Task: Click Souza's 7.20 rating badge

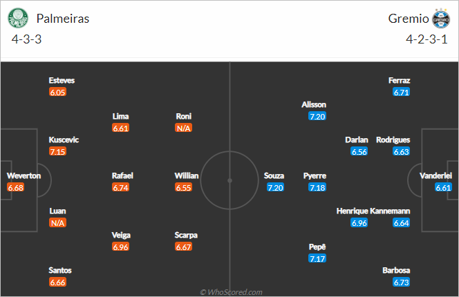Action: point(275,188)
